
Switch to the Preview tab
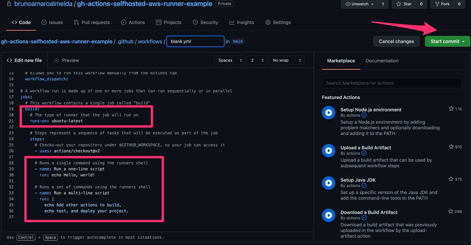(67, 60)
